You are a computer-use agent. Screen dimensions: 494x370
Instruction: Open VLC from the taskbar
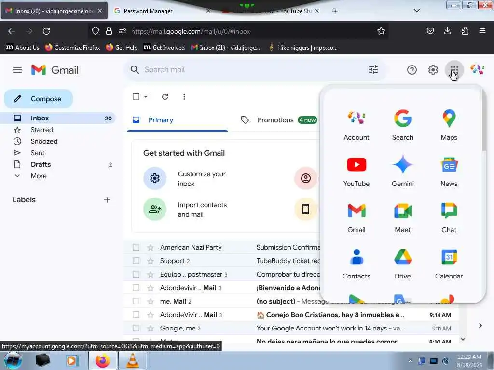pyautogui.click(x=132, y=360)
